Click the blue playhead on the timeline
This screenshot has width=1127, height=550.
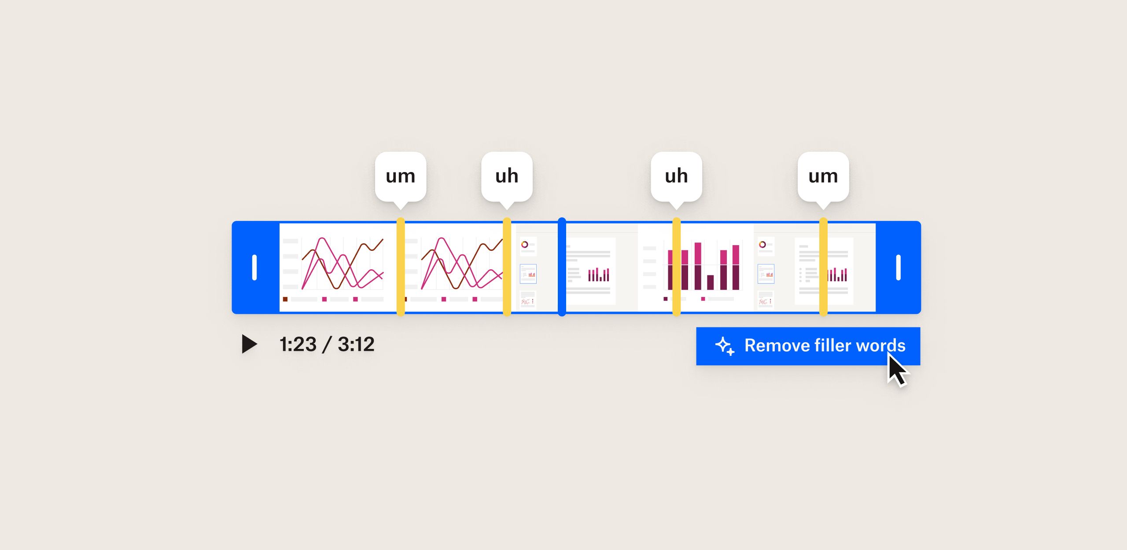coord(562,267)
